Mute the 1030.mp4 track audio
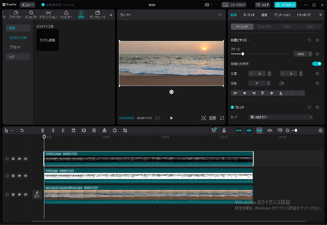The image size is (327, 225). (26, 176)
